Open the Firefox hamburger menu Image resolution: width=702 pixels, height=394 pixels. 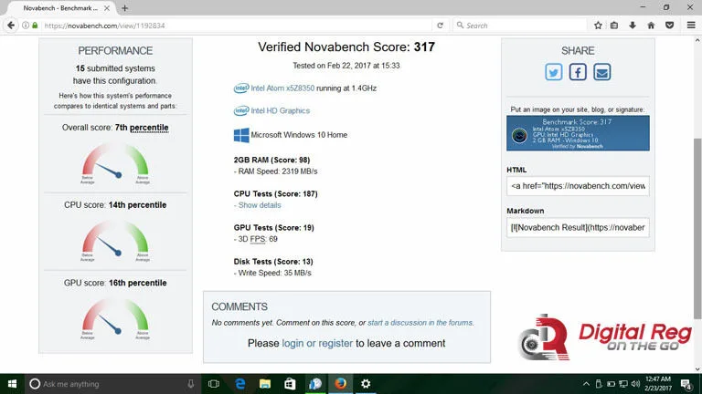point(691,26)
